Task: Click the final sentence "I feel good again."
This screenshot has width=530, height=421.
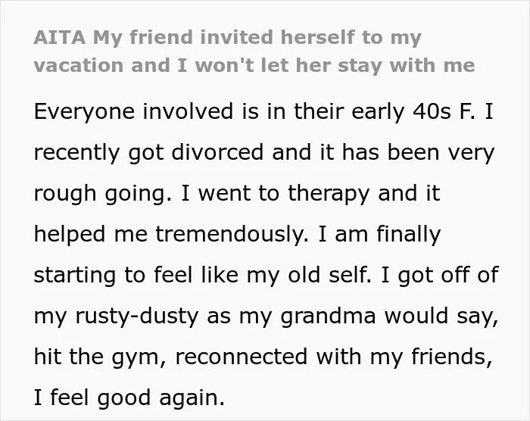Action: 129,398
